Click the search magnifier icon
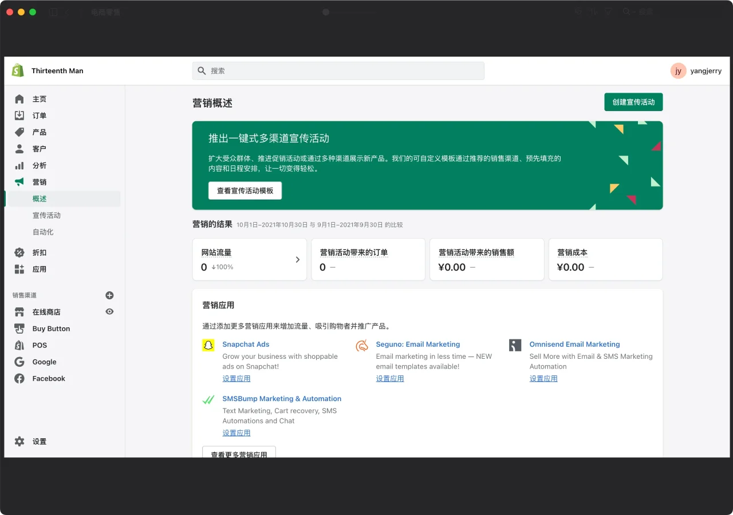 point(202,70)
